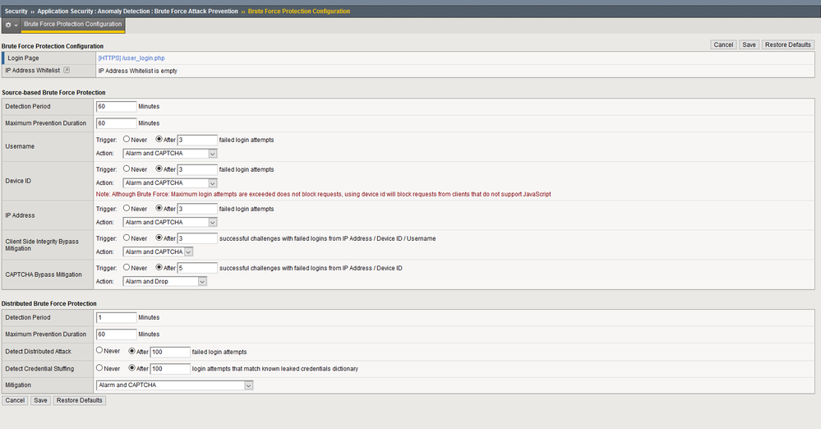Image resolution: width=821 pixels, height=429 pixels.
Task: Open CAPTCHA Bypass Action Alarm and Drop dropdown
Action: click(164, 281)
